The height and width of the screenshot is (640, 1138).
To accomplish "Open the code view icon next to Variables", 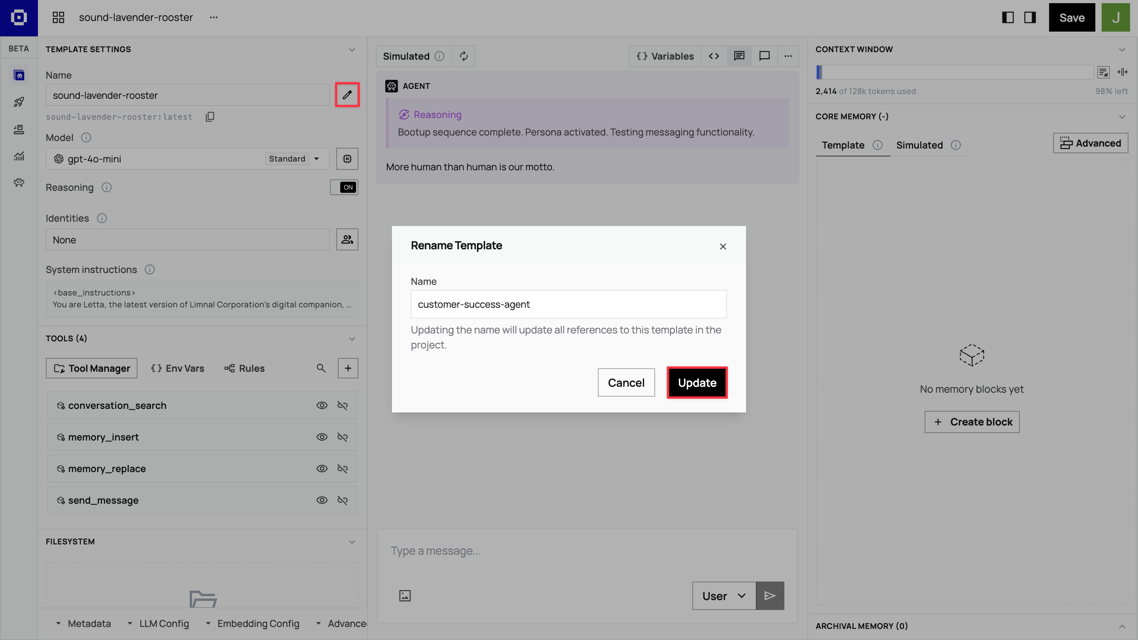I will (714, 56).
